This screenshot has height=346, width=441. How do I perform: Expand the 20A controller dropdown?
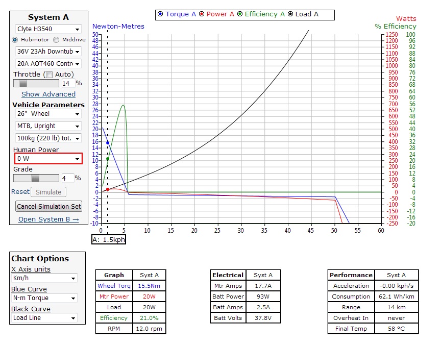pyautogui.click(x=48, y=64)
